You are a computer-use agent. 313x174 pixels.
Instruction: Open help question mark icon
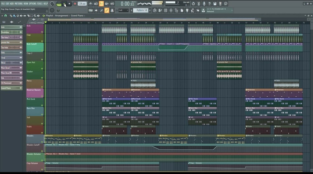(x=209, y=4)
